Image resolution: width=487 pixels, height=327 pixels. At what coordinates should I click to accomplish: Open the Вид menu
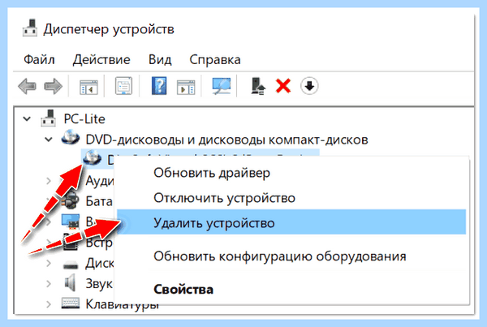coord(160,59)
